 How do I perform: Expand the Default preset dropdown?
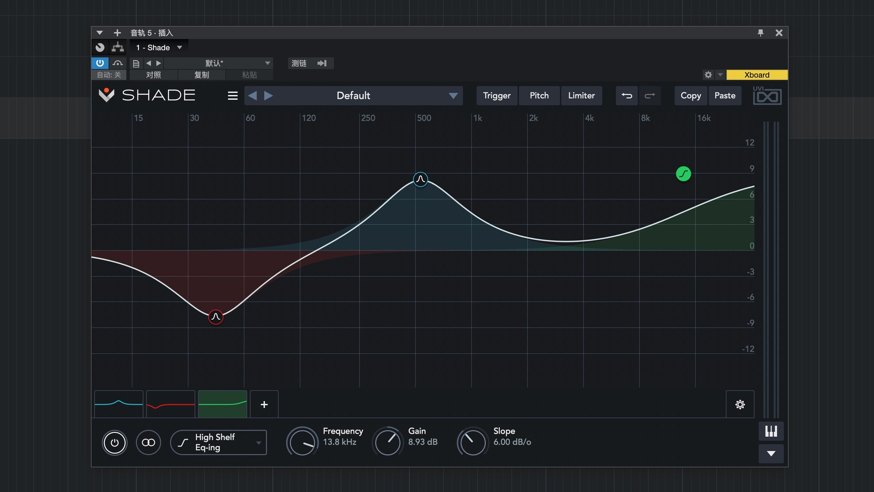pos(453,96)
